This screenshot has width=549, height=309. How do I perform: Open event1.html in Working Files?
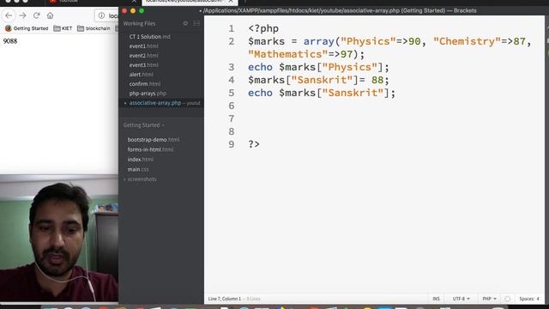tap(143, 45)
